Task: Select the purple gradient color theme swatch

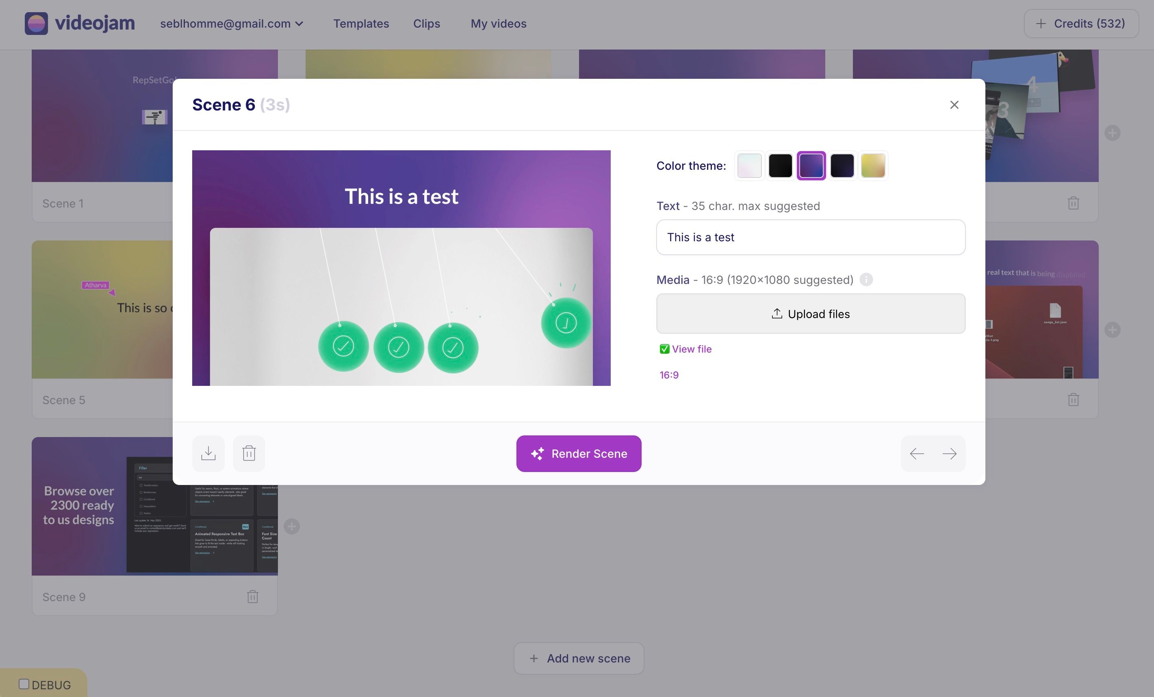Action: tap(811, 166)
